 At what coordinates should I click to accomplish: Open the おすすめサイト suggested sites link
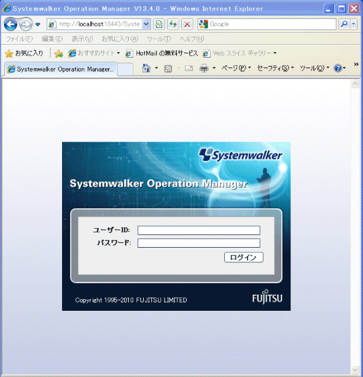click(92, 53)
